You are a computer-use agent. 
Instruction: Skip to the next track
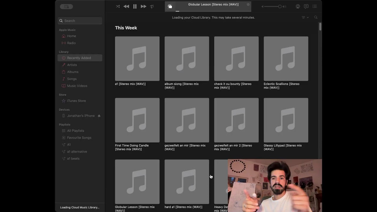point(143,6)
